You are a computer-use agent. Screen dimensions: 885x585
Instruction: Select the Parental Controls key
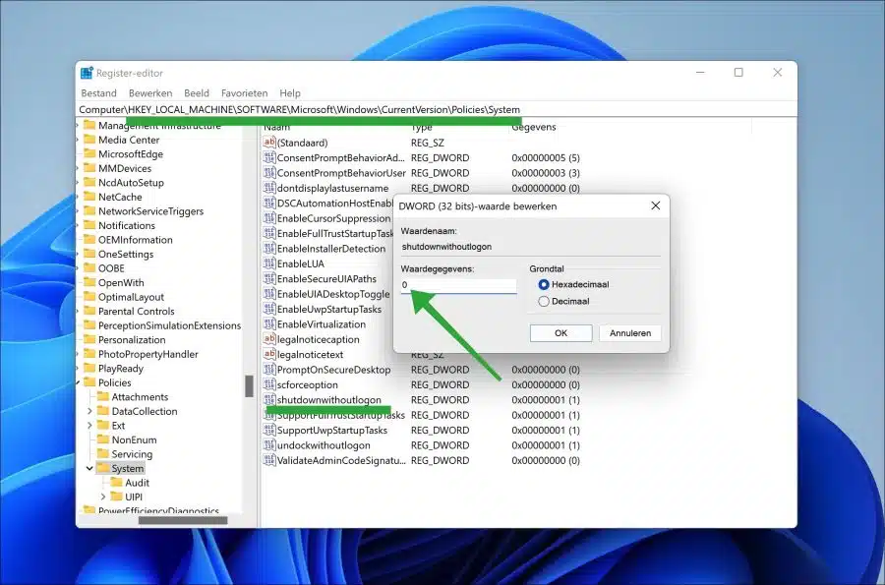click(136, 311)
